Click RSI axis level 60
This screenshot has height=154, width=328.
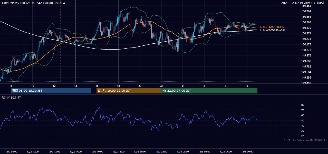click(x=303, y=115)
